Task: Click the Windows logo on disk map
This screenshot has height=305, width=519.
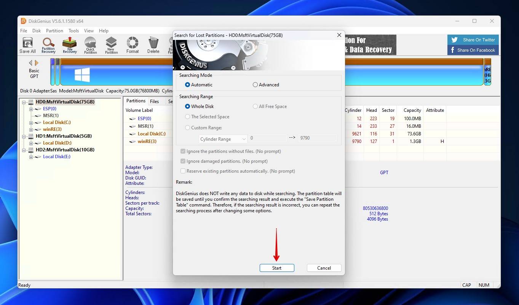Action: click(x=82, y=75)
